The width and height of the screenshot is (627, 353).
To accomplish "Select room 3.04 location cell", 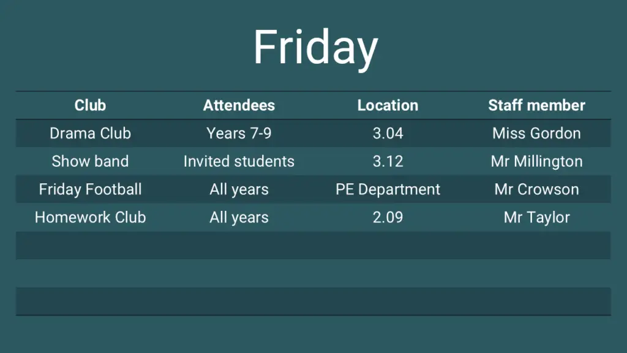I will (x=388, y=133).
